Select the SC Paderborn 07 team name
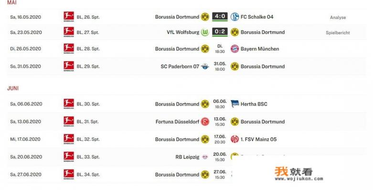 pyautogui.click(x=180, y=67)
